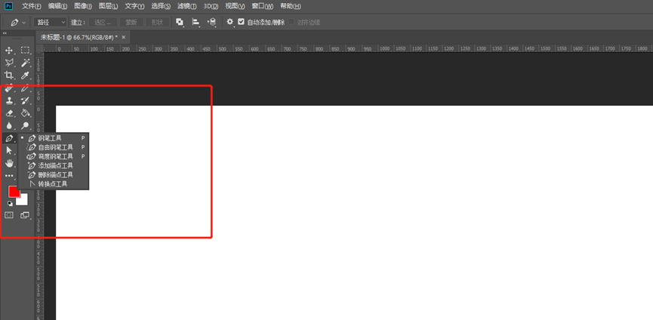Toggle the 自动添加/删除 checkbox
653x320 pixels.
[241, 22]
